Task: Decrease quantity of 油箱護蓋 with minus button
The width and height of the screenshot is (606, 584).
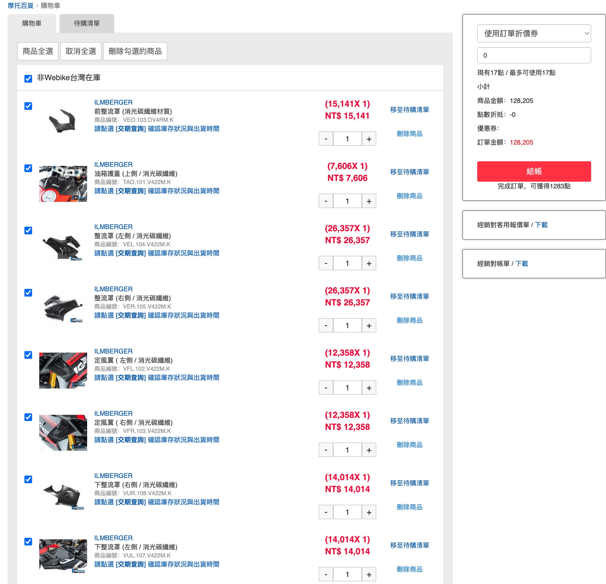Action: click(x=326, y=201)
